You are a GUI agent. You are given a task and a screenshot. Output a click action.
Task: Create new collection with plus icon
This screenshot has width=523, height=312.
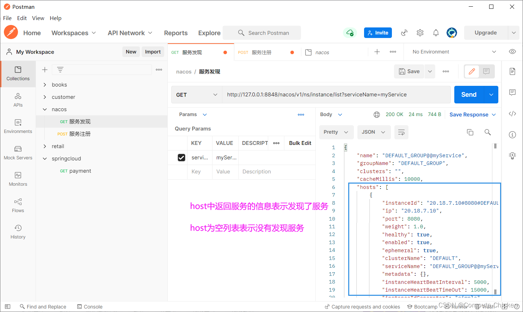(x=45, y=70)
